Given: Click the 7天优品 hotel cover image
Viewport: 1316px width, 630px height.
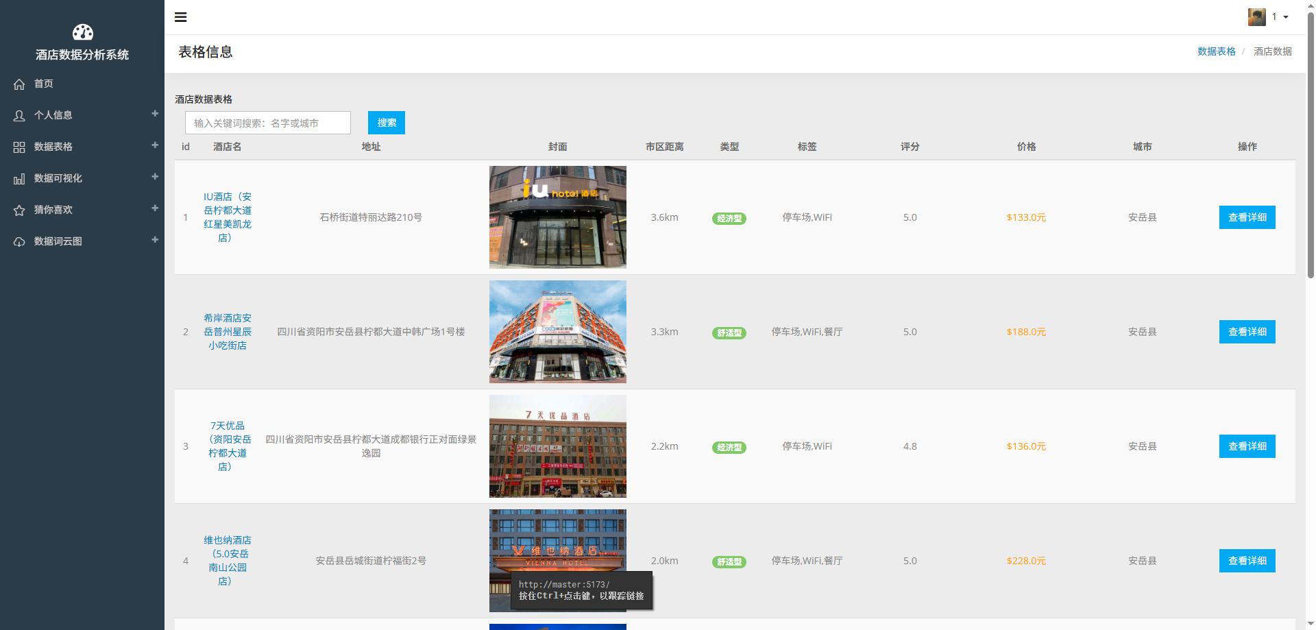Looking at the screenshot, I should coord(557,446).
